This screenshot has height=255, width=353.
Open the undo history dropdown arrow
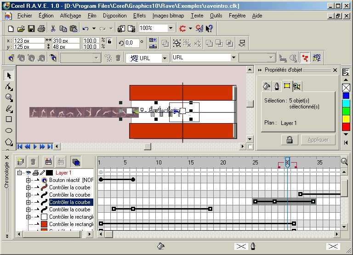[x=94, y=28]
